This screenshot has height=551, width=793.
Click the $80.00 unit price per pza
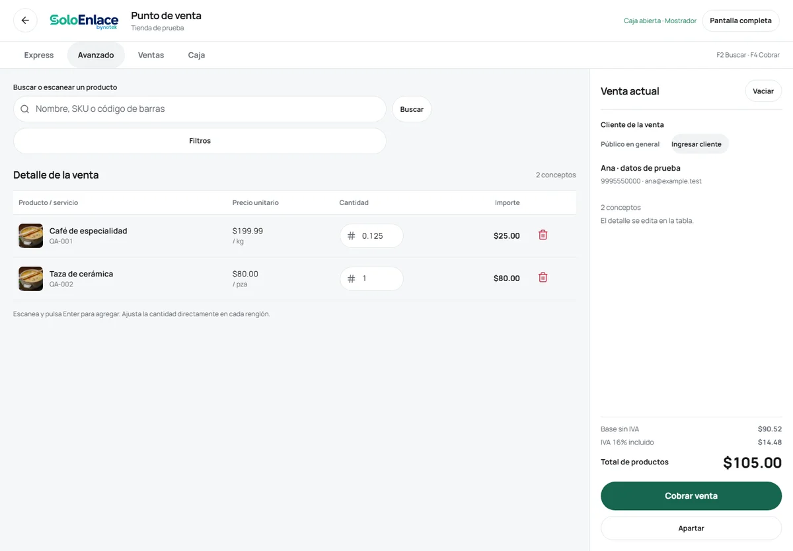coord(245,274)
